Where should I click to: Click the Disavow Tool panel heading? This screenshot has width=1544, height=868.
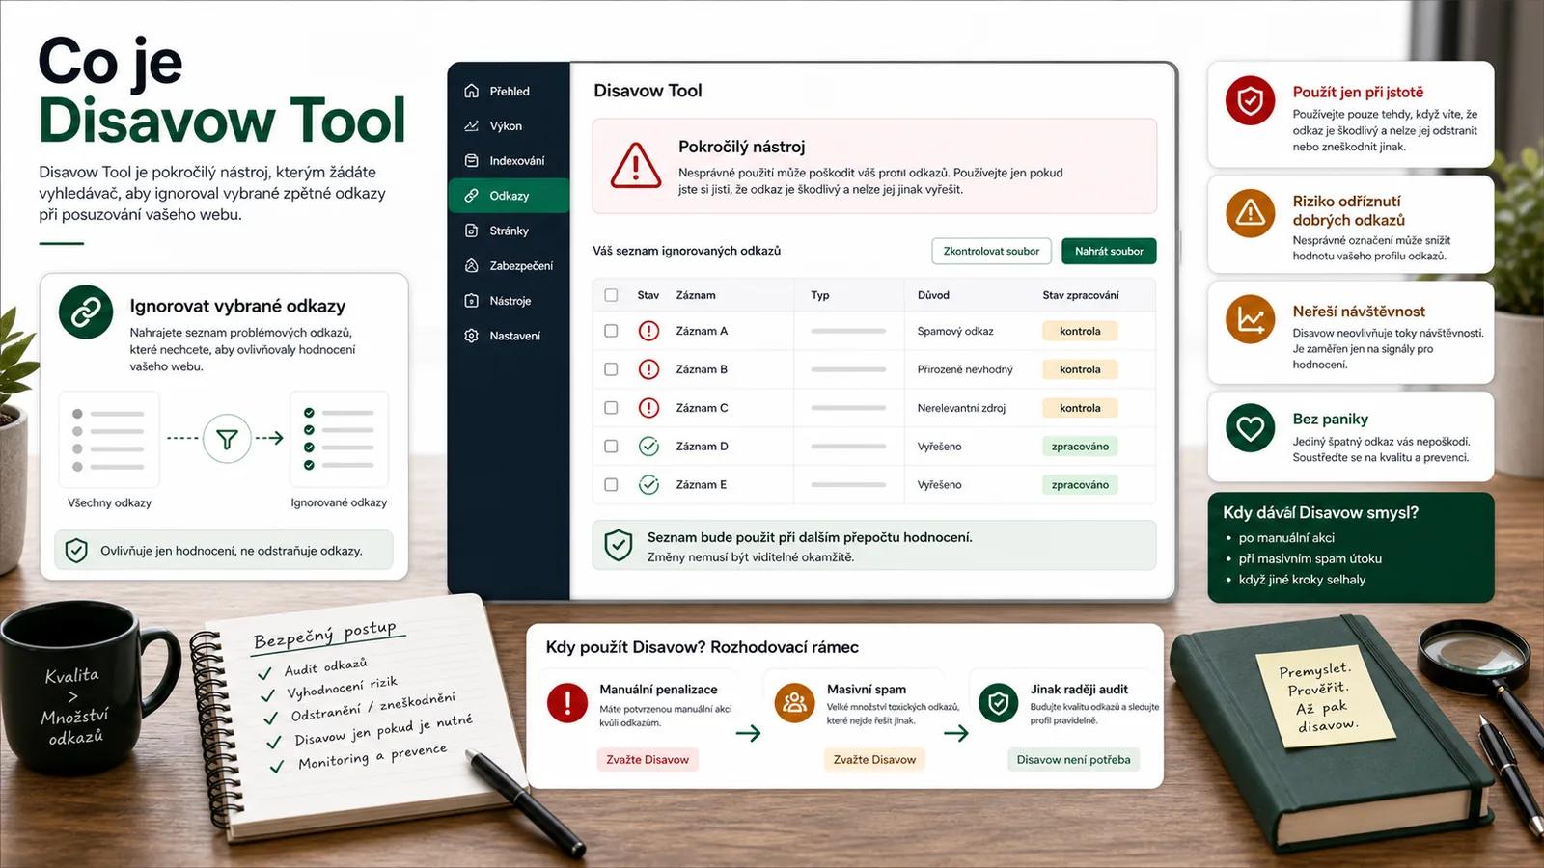point(648,91)
